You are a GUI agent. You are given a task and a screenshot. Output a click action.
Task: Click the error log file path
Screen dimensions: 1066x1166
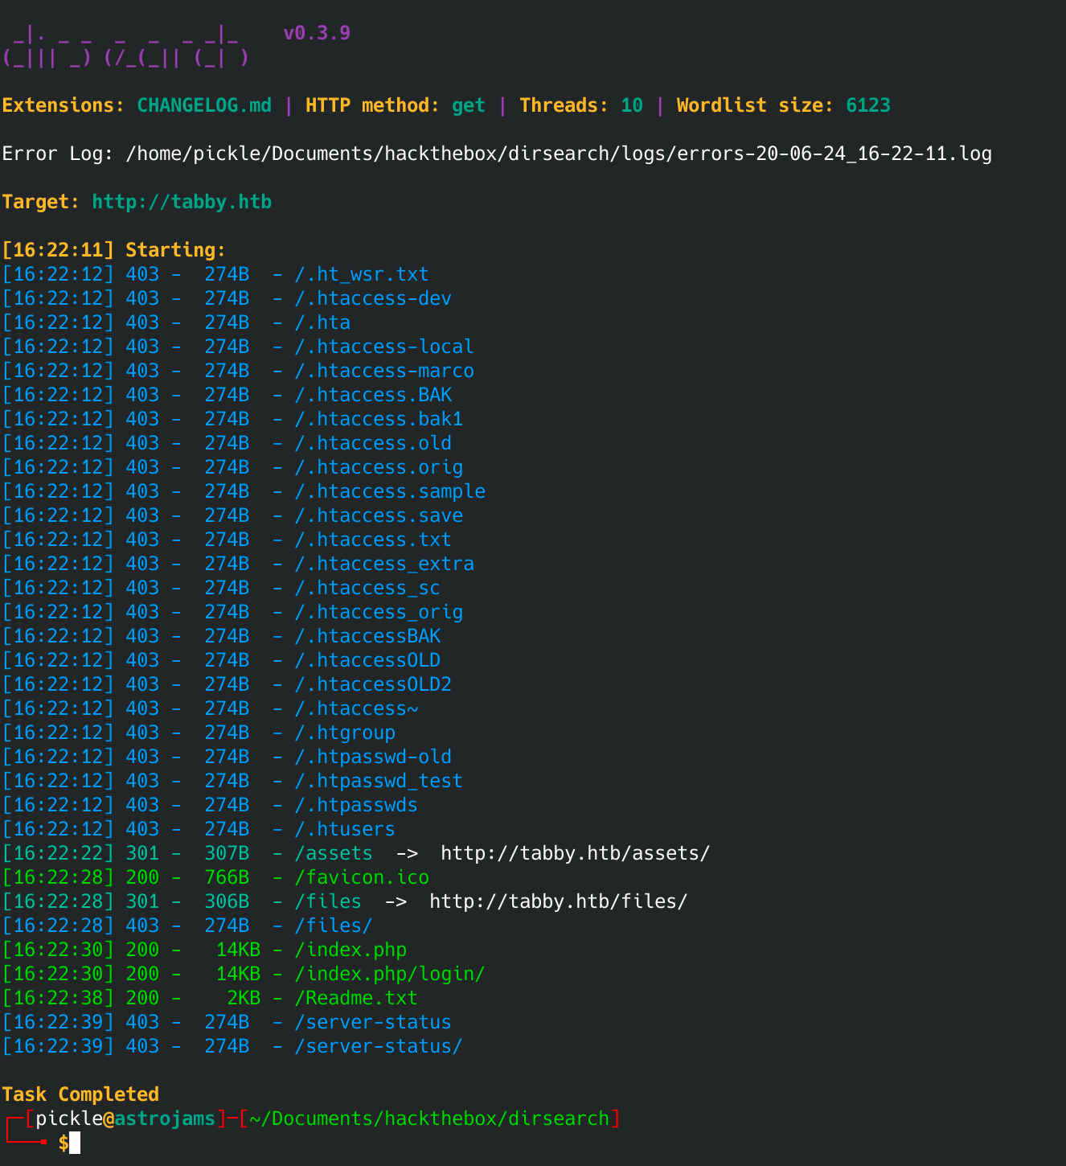pos(558,154)
